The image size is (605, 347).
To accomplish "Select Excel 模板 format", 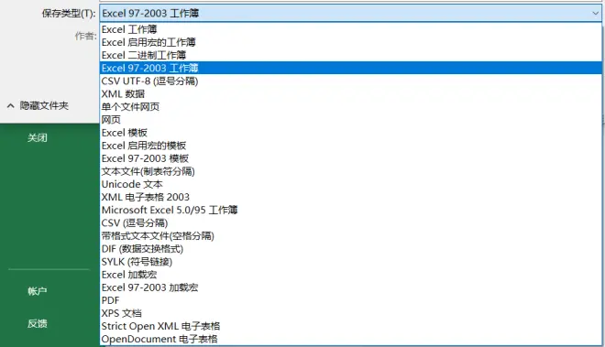I will (x=351, y=133).
